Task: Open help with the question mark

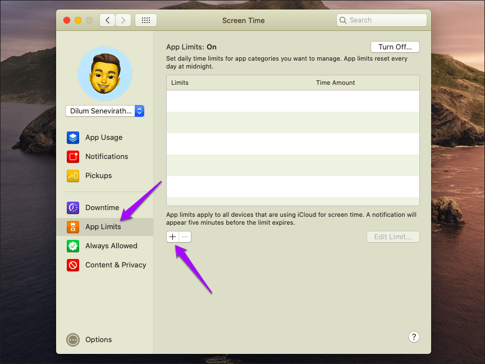Action: pos(414,337)
